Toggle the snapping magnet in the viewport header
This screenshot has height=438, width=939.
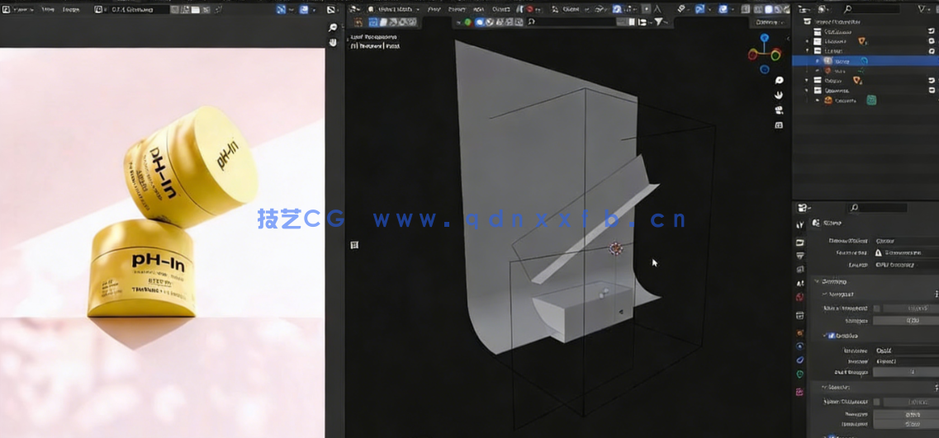point(618,9)
